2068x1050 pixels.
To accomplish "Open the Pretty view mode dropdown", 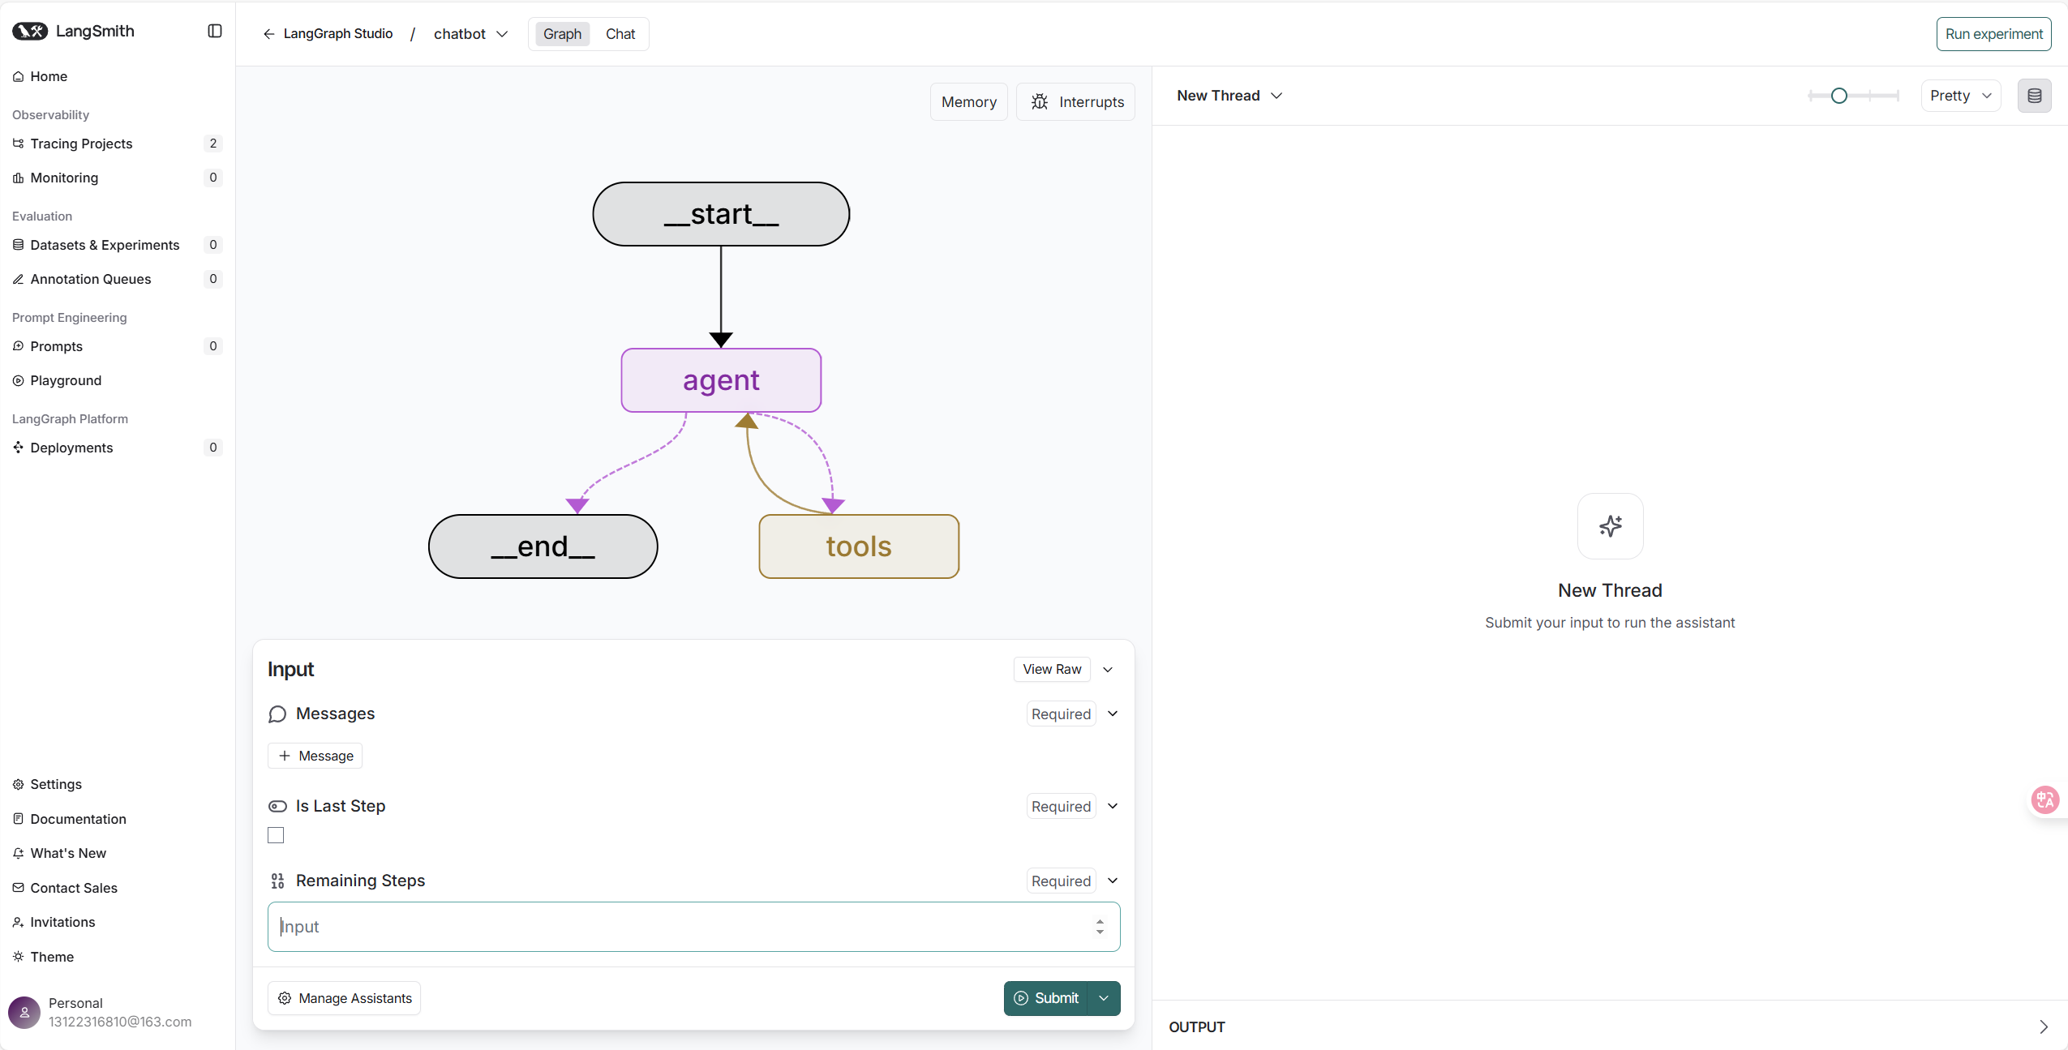I will [x=1960, y=96].
